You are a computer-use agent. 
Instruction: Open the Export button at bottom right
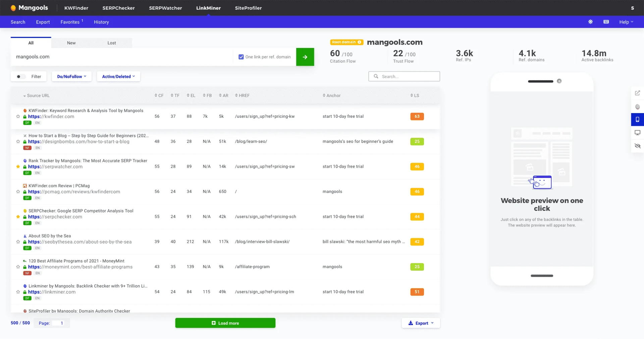(421, 323)
